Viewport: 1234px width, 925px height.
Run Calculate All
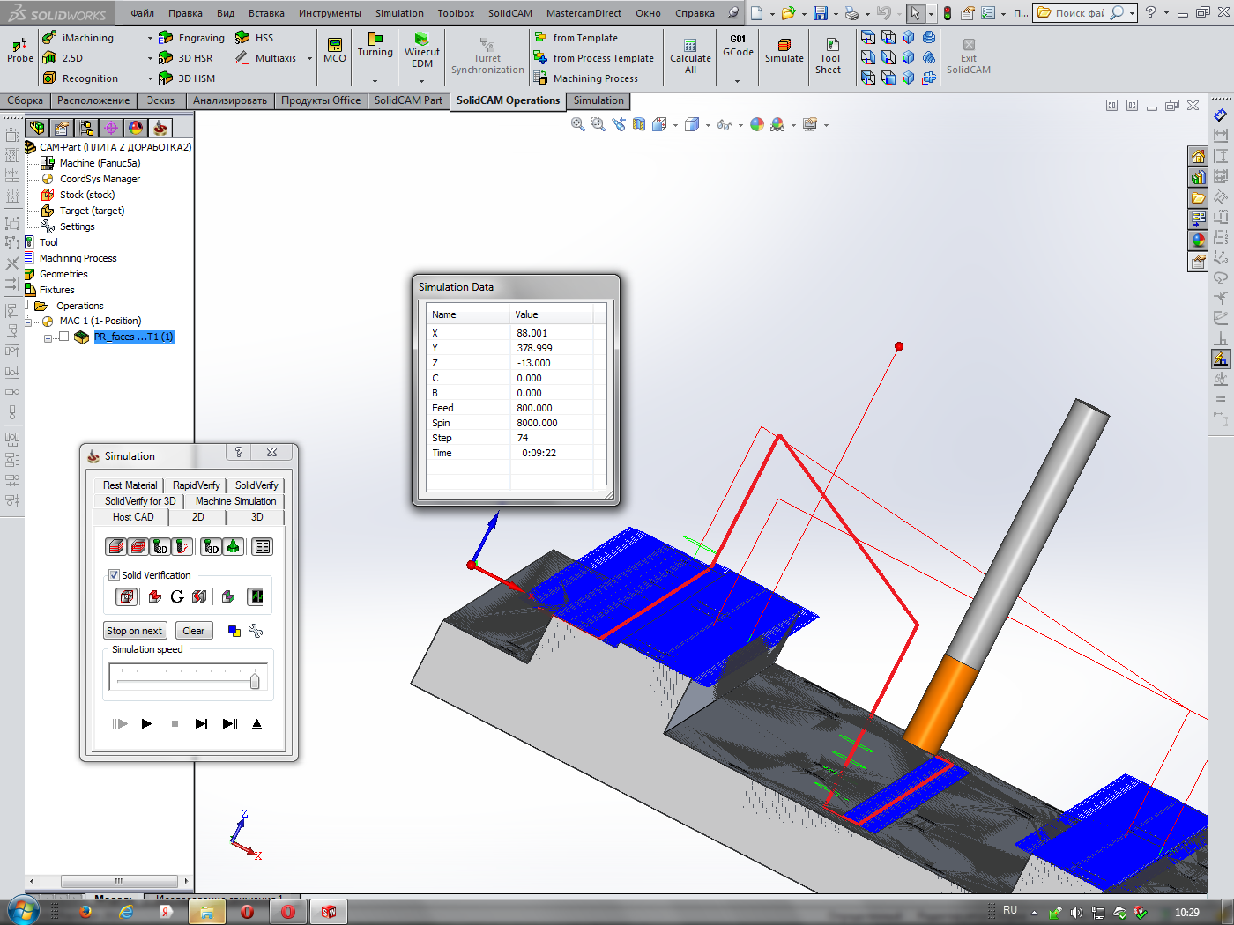click(690, 56)
